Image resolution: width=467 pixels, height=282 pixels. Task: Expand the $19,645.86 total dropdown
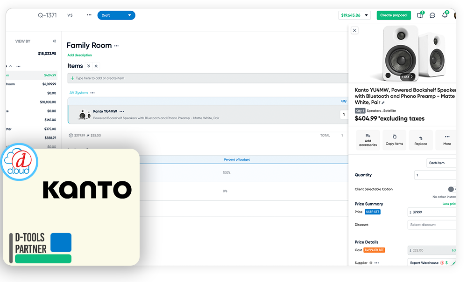[354, 15]
